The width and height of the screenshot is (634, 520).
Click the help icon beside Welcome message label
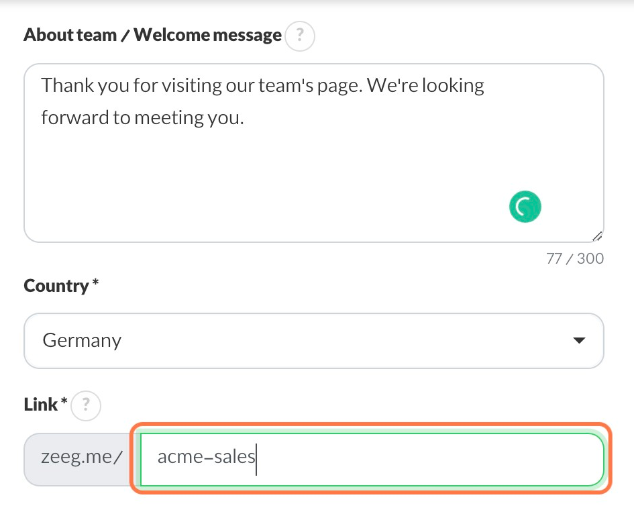[x=300, y=36]
